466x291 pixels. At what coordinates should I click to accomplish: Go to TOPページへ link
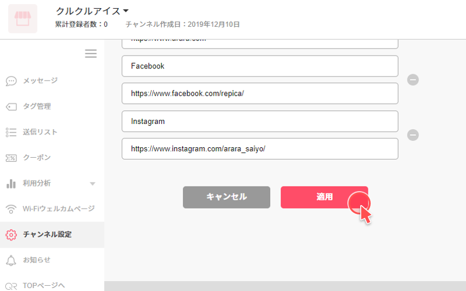click(44, 286)
